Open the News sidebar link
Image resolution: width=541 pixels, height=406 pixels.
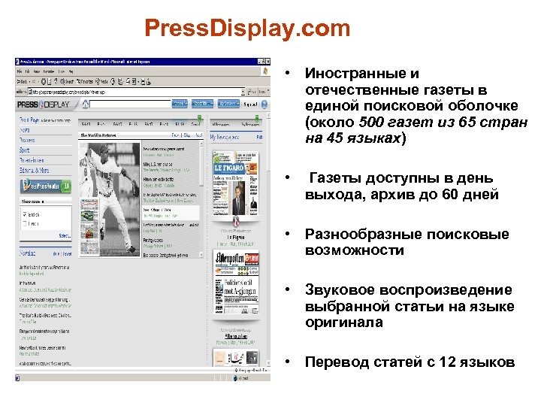(x=25, y=130)
